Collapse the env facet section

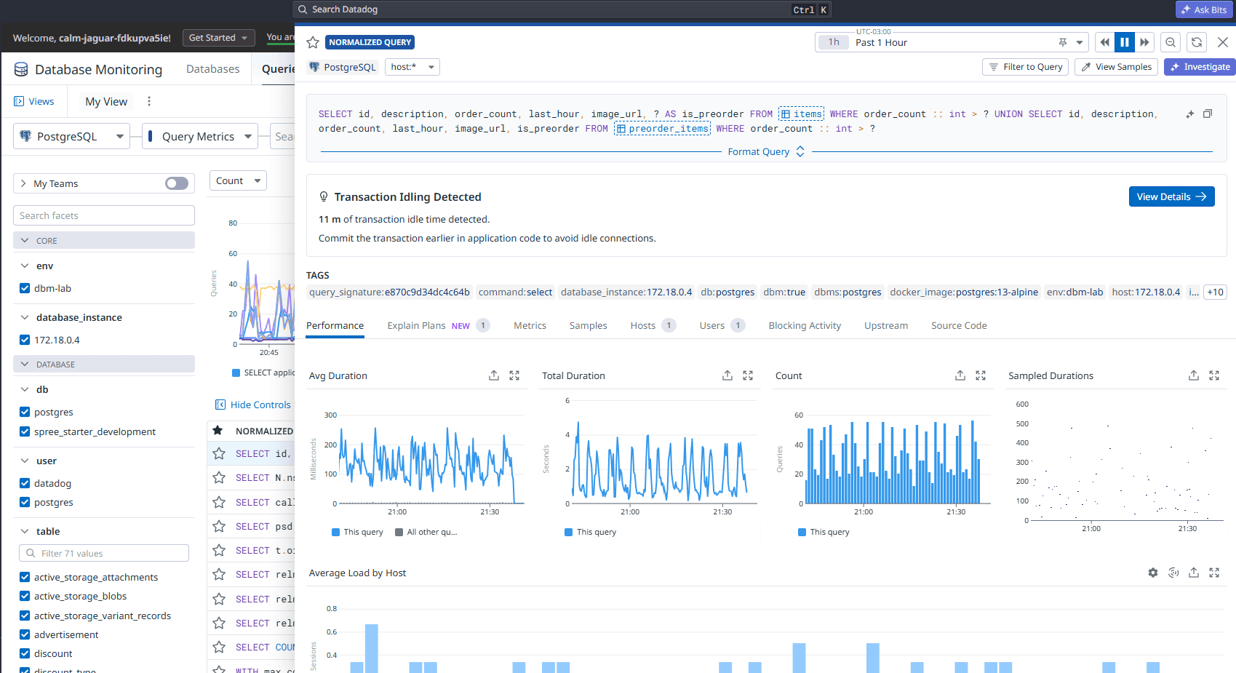[25, 266]
